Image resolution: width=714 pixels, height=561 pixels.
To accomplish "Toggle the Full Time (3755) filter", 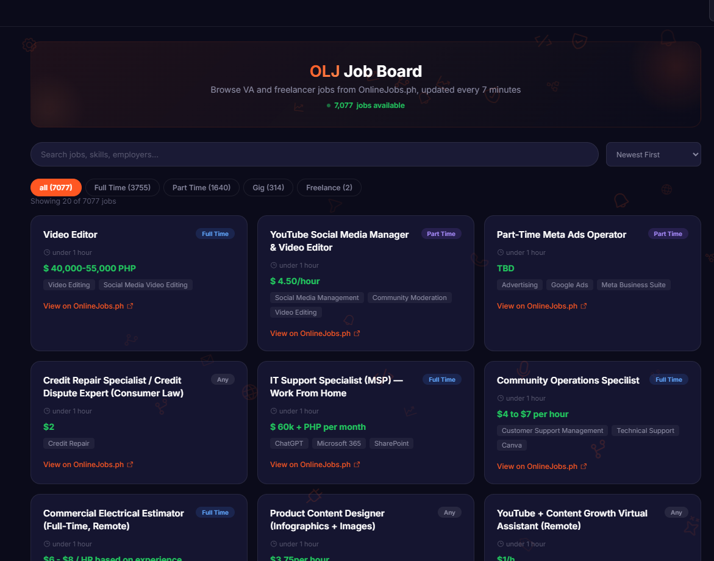I will [122, 187].
